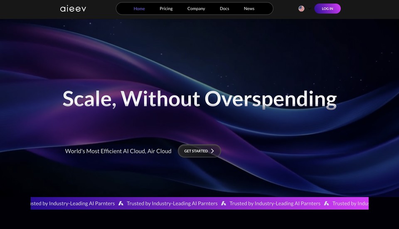Click the US flag language icon
399x229 pixels.
(301, 9)
